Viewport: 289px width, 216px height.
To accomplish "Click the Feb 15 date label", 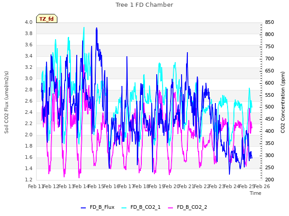I will coord(96,186).
